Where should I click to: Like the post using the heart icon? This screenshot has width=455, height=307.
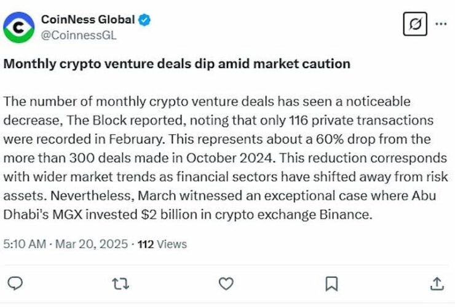(x=226, y=284)
